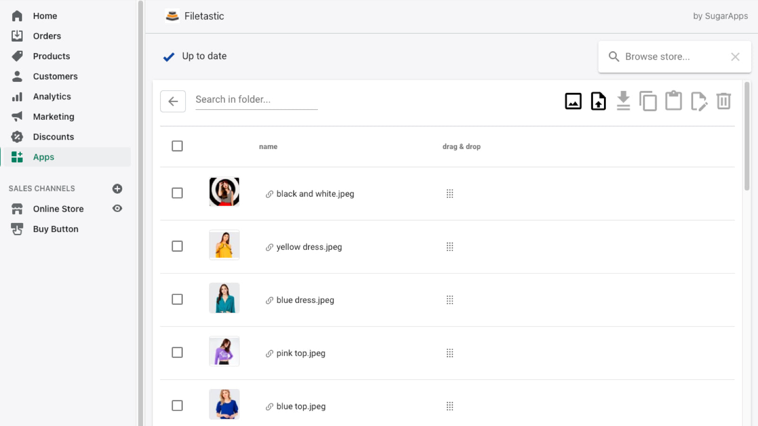Image resolution: width=758 pixels, height=426 pixels.
Task: Go back using the back arrow
Action: pos(172,101)
